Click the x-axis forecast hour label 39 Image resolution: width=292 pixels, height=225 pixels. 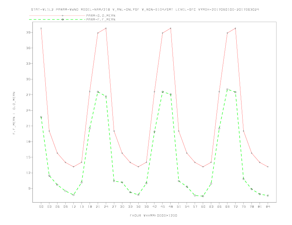click(146, 207)
